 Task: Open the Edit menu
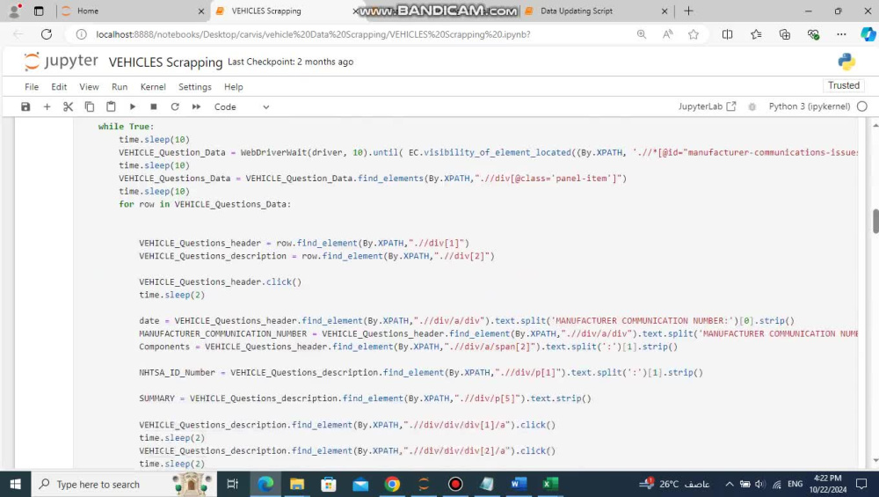click(59, 87)
